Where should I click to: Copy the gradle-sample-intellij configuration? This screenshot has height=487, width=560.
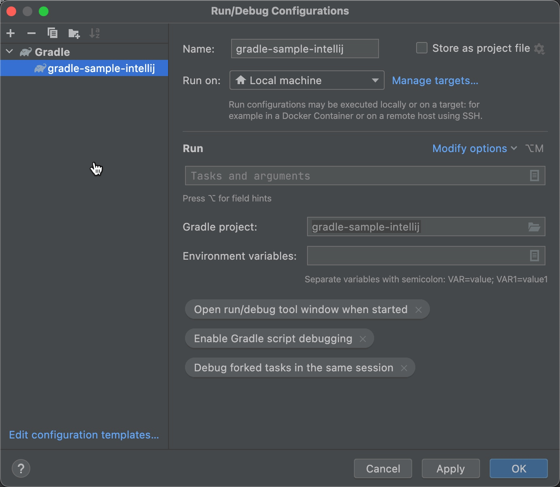pos(53,33)
